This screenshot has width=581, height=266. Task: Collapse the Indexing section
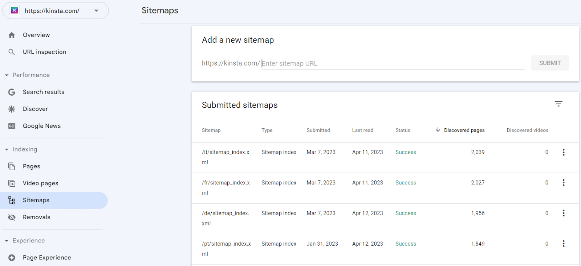7,149
